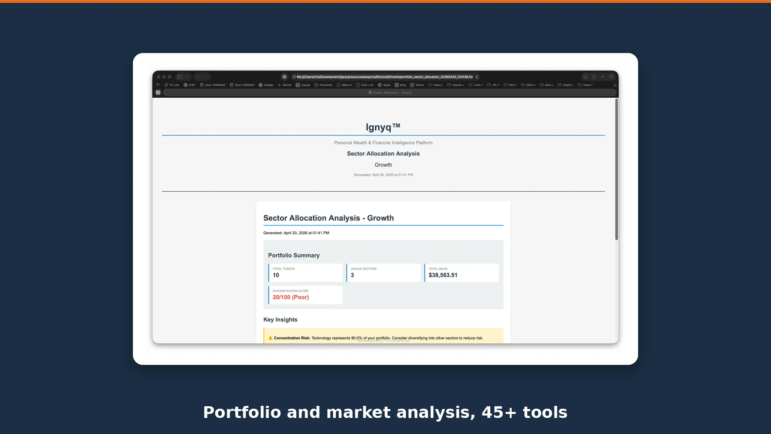Click the Key Insights heading

coord(280,319)
